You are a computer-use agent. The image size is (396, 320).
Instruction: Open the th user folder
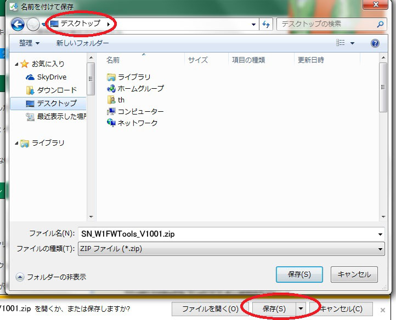[x=121, y=100]
